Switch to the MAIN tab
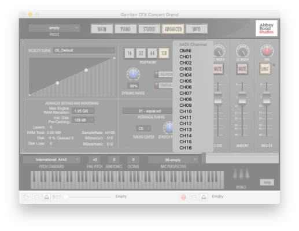This screenshot has height=231, width=299. [102, 29]
